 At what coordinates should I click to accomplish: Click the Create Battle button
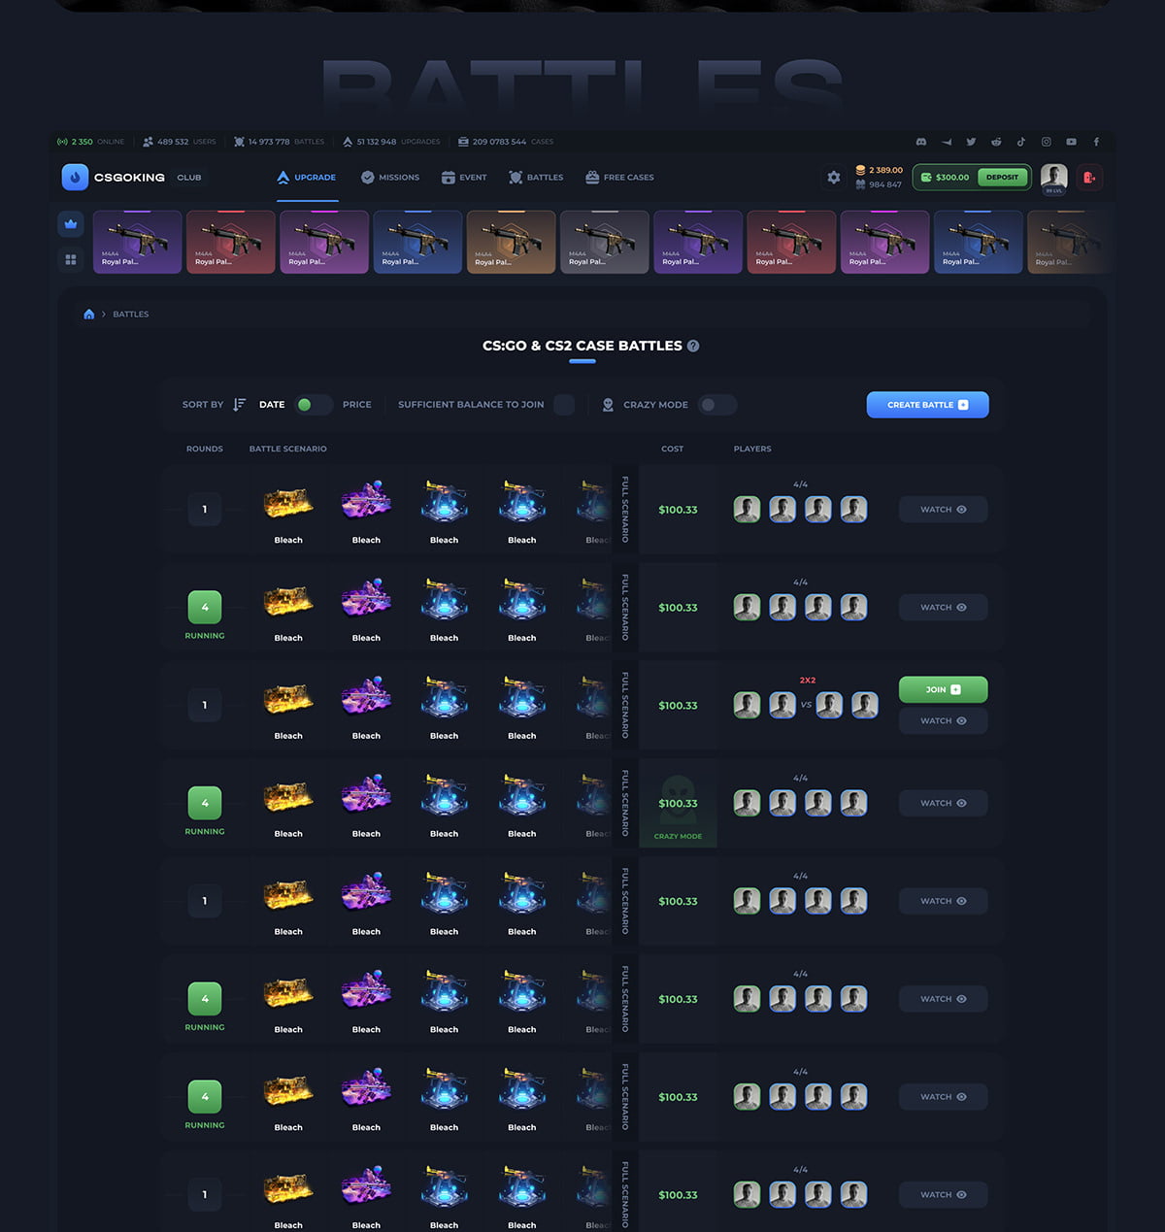coord(927,405)
